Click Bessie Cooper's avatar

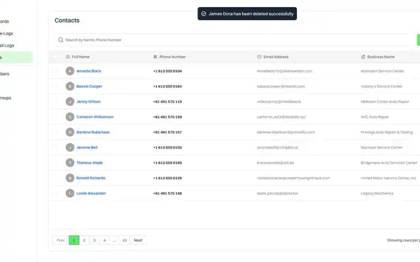coord(70,86)
